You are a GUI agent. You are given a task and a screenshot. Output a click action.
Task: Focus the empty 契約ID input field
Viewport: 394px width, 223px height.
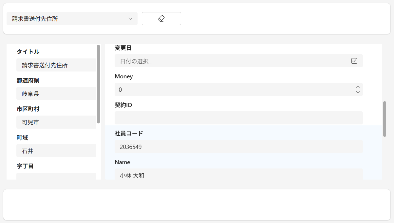coord(238,118)
